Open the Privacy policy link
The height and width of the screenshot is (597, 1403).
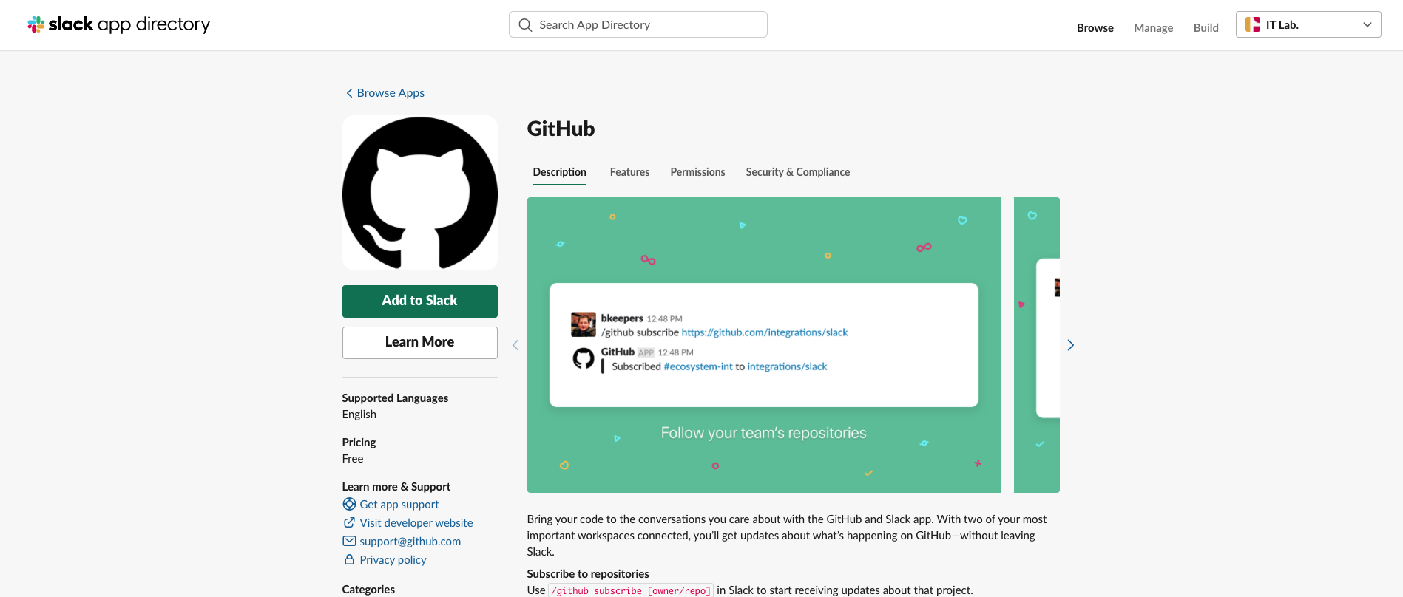[x=393, y=559]
